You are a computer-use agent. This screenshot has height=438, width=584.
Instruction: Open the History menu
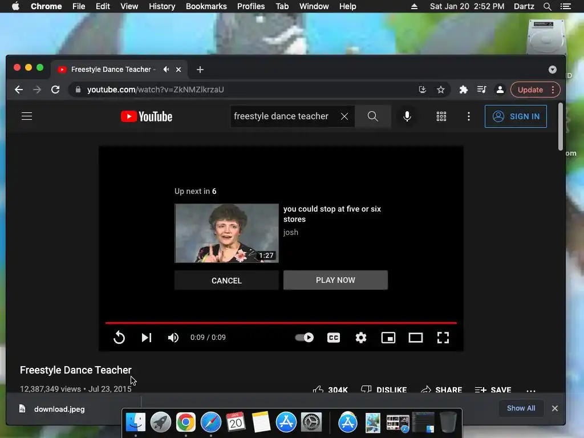162,6
